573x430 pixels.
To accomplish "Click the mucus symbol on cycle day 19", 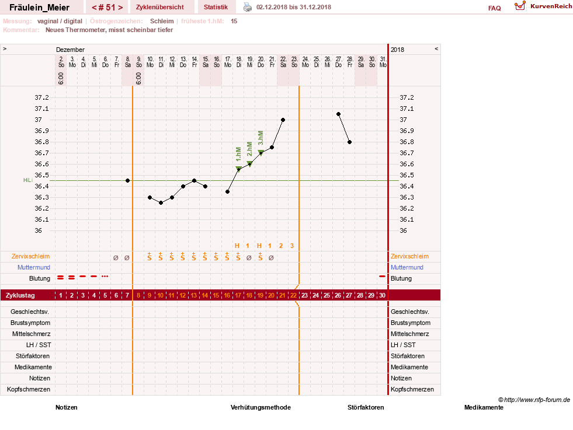I will [x=260, y=257].
